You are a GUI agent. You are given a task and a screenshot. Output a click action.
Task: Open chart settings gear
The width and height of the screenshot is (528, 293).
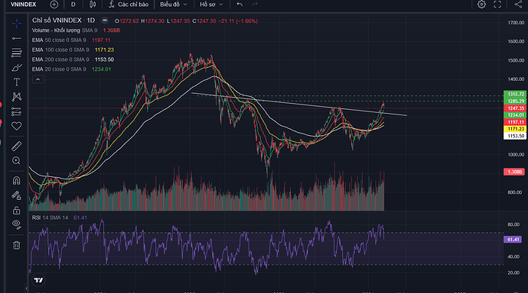tap(481, 5)
